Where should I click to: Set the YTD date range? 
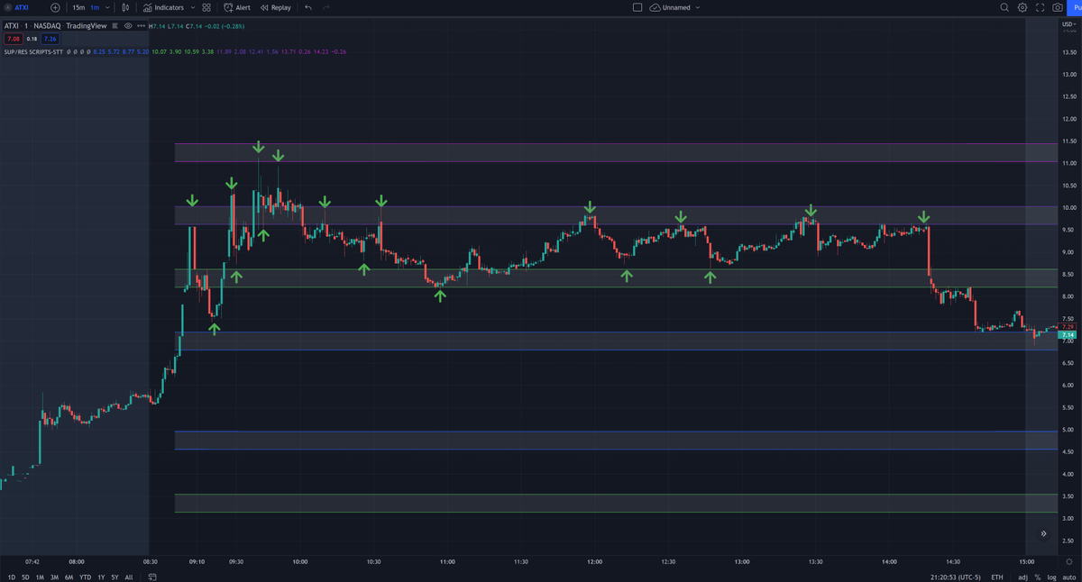click(85, 577)
